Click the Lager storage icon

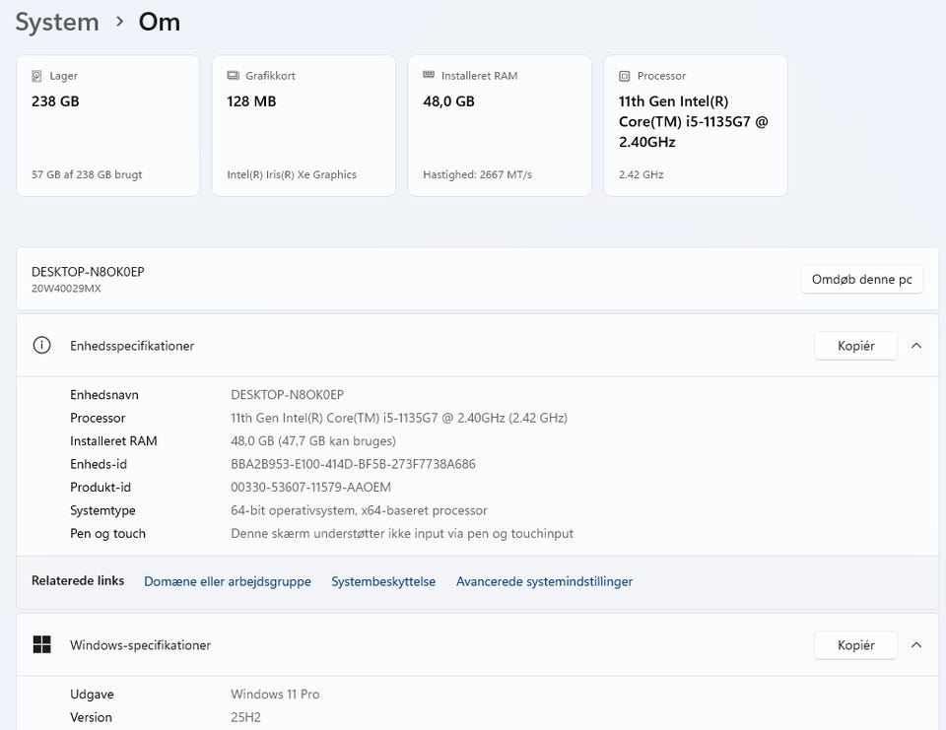point(36,76)
